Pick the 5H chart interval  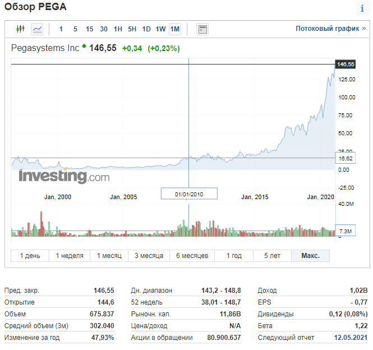tap(132, 29)
